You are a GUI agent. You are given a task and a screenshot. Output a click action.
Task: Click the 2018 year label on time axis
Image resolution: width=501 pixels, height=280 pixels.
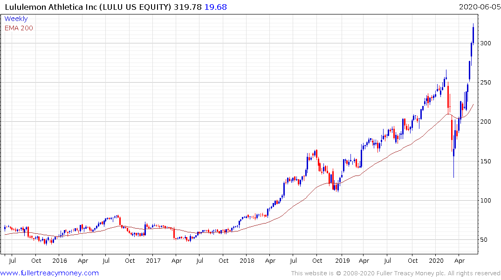point(247,261)
